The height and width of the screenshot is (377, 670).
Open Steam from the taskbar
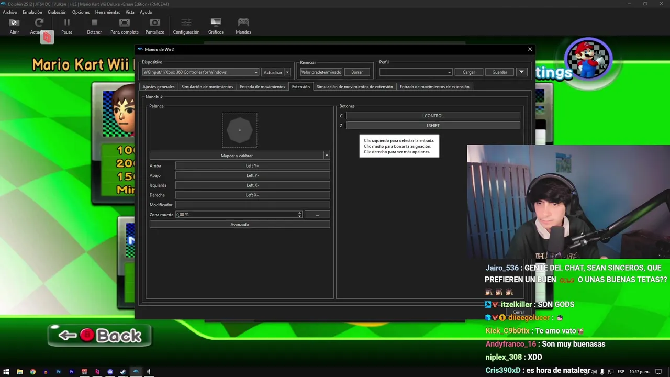coord(123,372)
